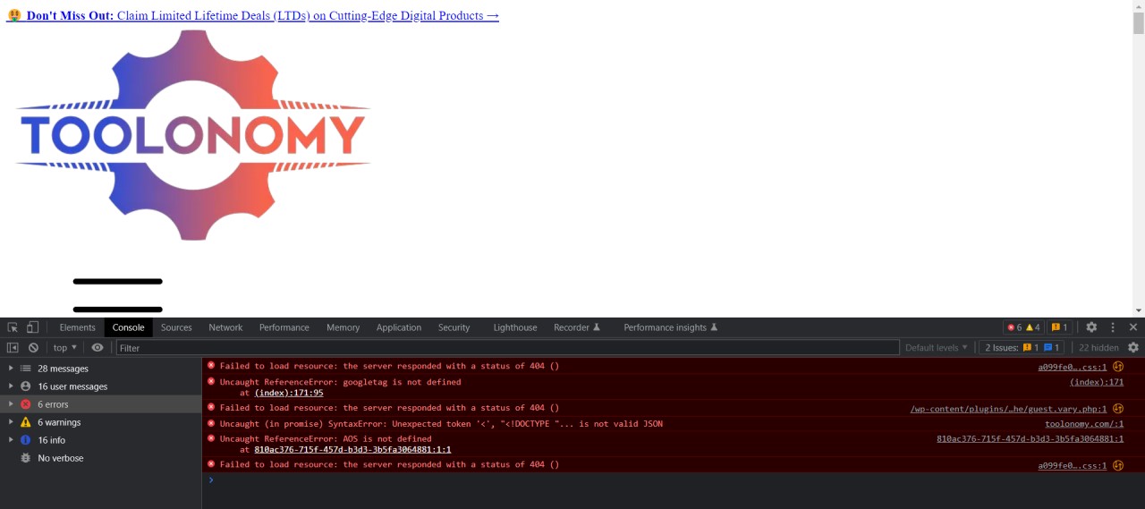Screen dimensions: 1145x509
Task: Switch to the Elements tab
Action: (x=77, y=327)
